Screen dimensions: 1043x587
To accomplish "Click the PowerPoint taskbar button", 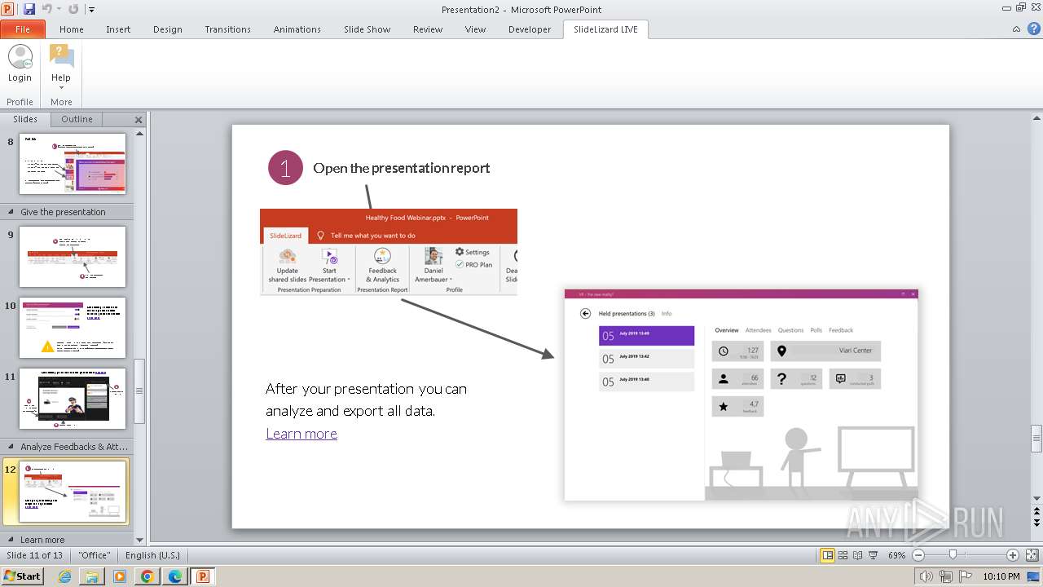I will click(x=203, y=576).
